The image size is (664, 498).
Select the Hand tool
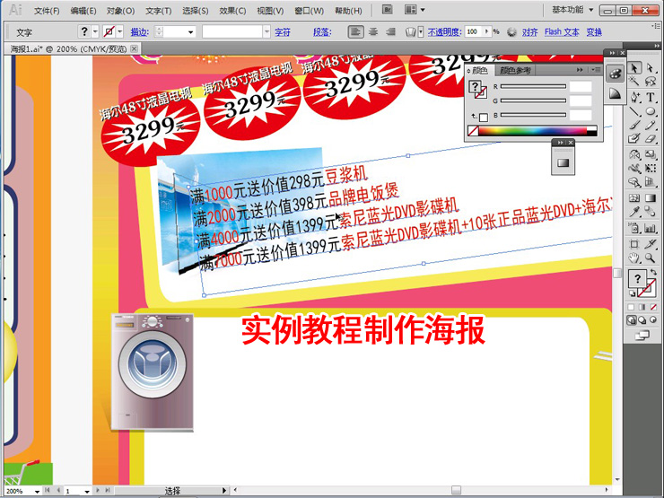click(635, 258)
